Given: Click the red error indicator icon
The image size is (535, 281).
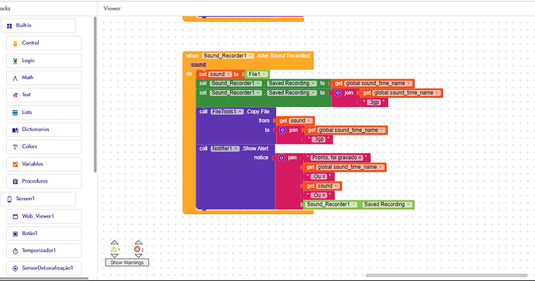Looking at the screenshot, I should [137, 249].
